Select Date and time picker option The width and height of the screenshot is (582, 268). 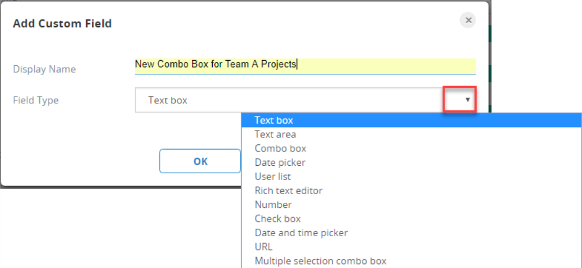click(301, 233)
